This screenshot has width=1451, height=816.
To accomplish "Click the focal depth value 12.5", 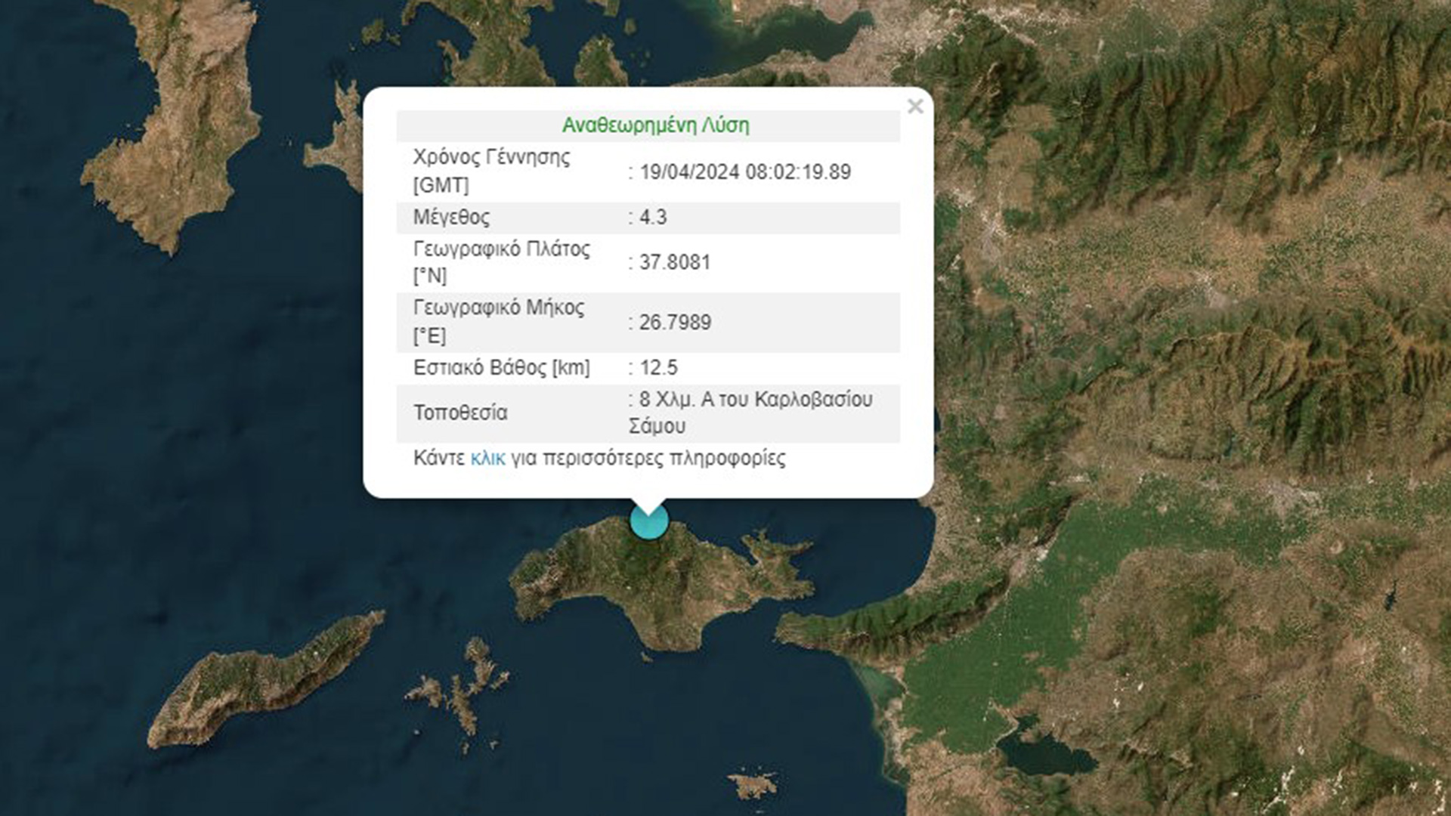I will pyautogui.click(x=658, y=368).
